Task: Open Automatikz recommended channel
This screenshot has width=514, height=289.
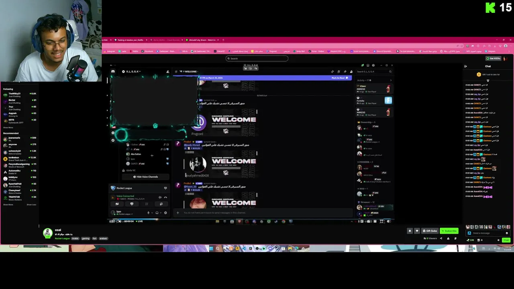Action: tap(19, 172)
